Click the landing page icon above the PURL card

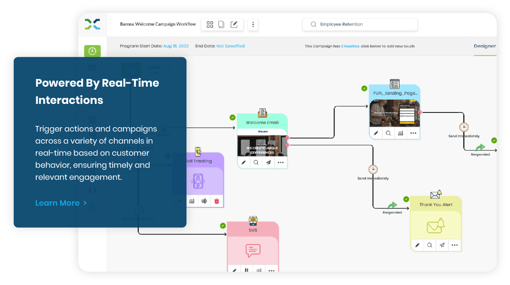(394, 84)
